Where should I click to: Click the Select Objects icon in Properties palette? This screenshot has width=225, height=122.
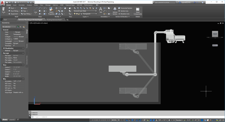[x=21, y=27]
